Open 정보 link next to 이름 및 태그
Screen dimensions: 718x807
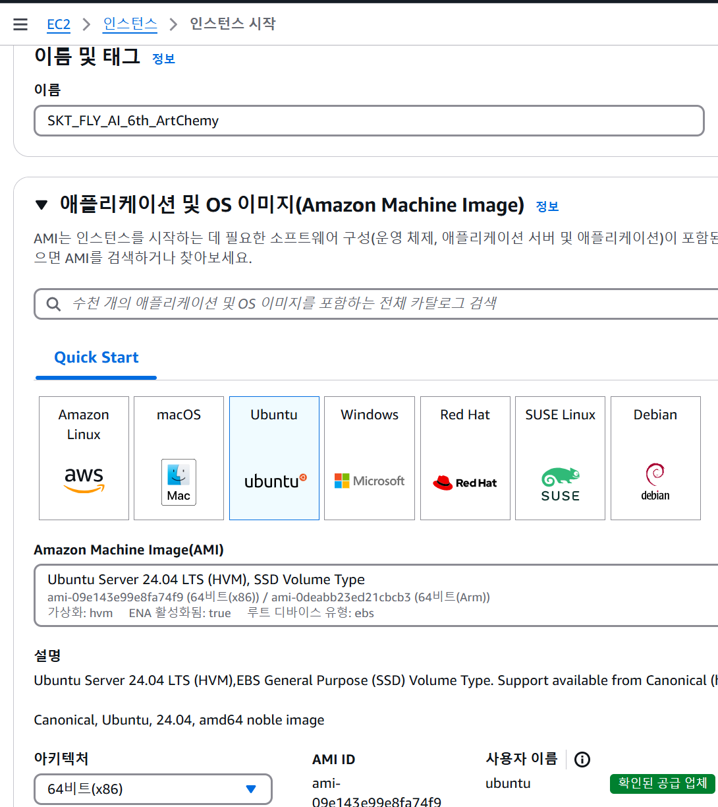[x=163, y=59]
